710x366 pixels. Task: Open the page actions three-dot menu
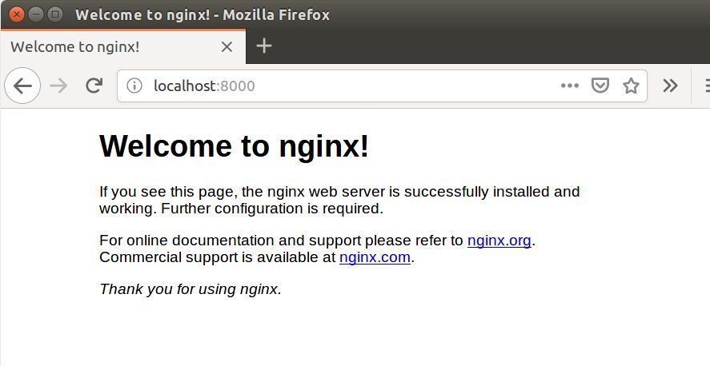[570, 86]
